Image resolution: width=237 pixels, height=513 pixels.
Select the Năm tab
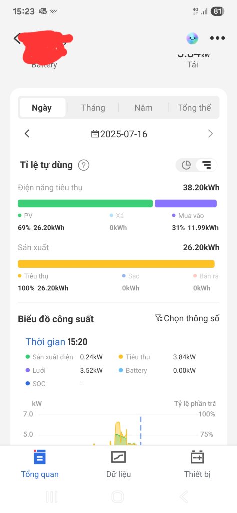pos(143,108)
